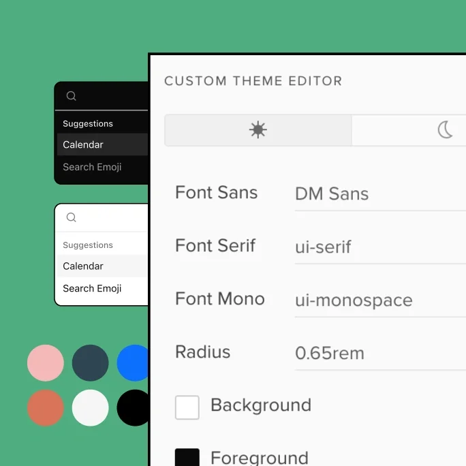Click search icon in dark command menu
Image resolution: width=466 pixels, height=466 pixels.
pyautogui.click(x=72, y=96)
